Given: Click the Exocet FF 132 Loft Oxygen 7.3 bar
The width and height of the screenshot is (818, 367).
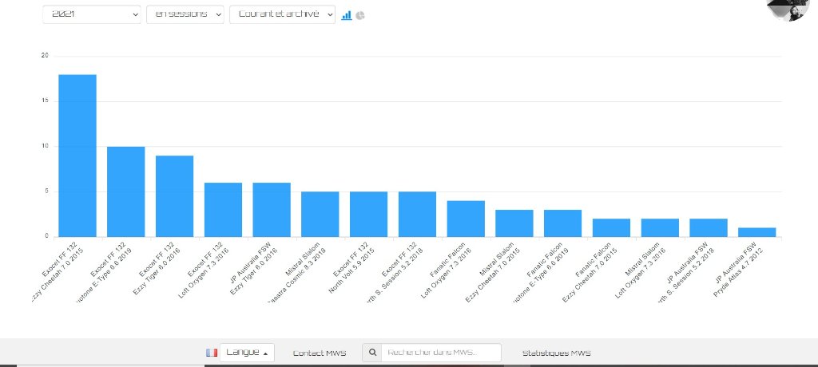Looking at the screenshot, I should click(224, 210).
